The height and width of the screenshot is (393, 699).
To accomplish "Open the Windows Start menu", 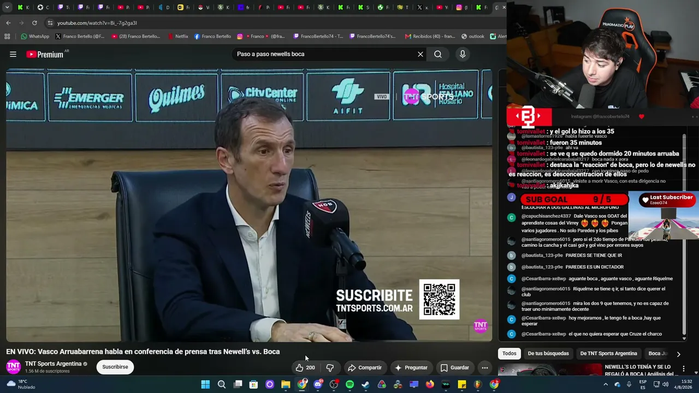I will click(x=205, y=384).
